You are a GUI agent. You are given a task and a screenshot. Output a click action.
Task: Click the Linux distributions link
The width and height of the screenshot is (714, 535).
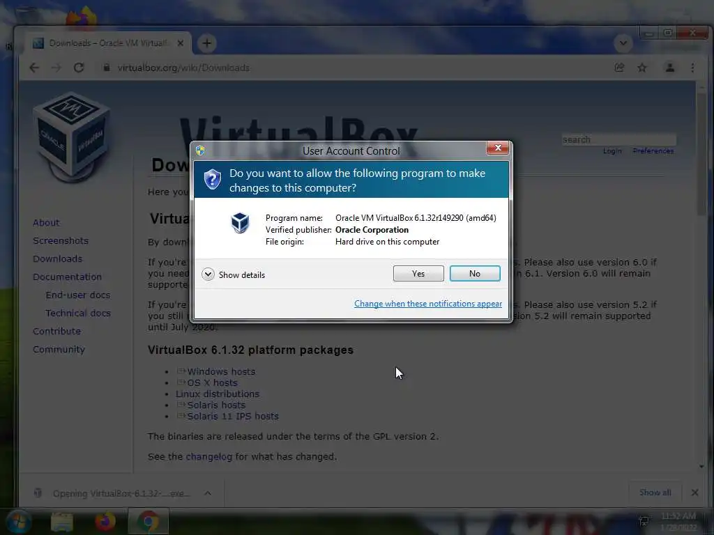tap(218, 394)
